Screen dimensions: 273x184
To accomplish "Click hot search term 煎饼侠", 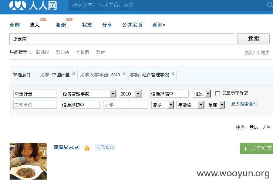I will point(63,52).
